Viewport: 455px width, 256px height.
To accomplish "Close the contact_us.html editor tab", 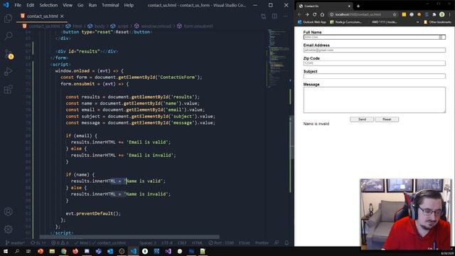I will tap(62, 16).
